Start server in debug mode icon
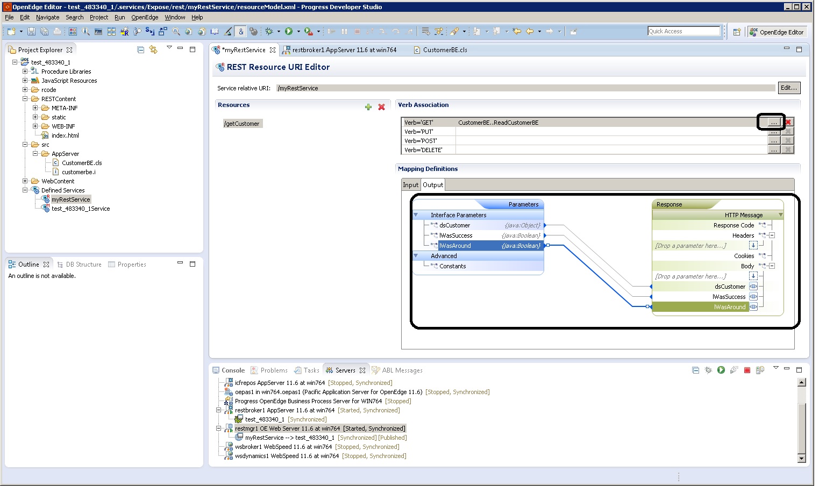 [x=708, y=370]
